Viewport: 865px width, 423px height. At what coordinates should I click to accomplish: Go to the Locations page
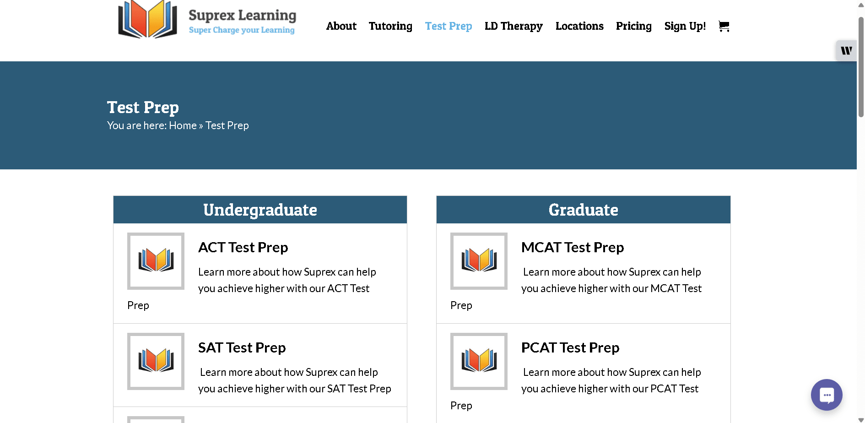[x=579, y=26]
